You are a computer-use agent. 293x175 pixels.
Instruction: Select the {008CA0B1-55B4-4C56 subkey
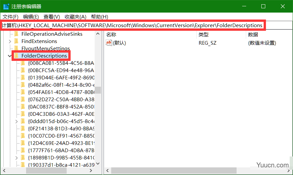pos(61,63)
